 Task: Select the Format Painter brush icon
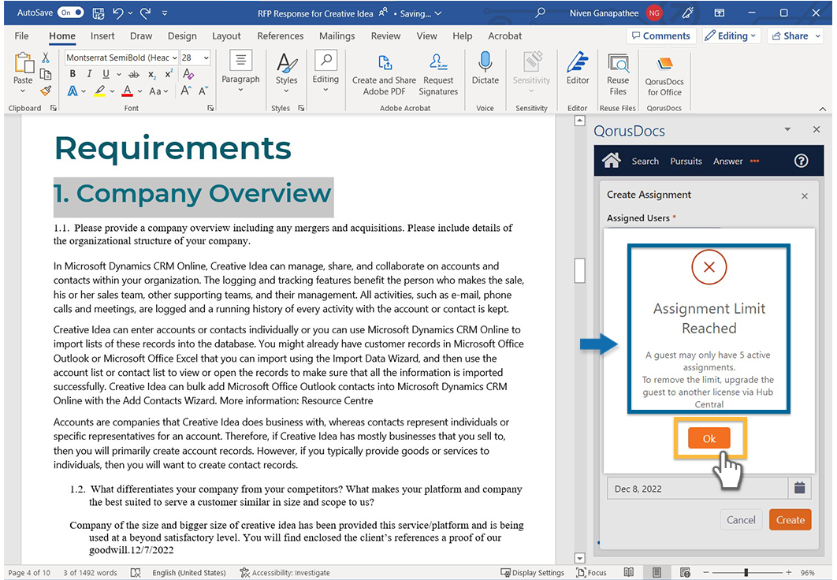(x=46, y=91)
